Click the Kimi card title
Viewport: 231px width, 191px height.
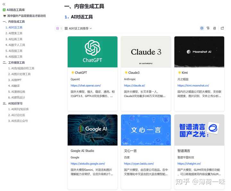point(184,73)
